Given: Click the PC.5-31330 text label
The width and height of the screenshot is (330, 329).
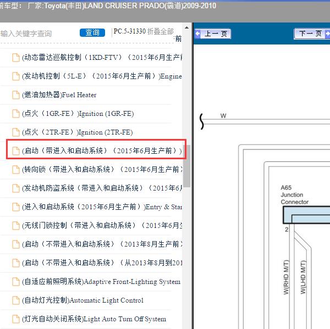Looking at the screenshot, I should tap(130, 31).
